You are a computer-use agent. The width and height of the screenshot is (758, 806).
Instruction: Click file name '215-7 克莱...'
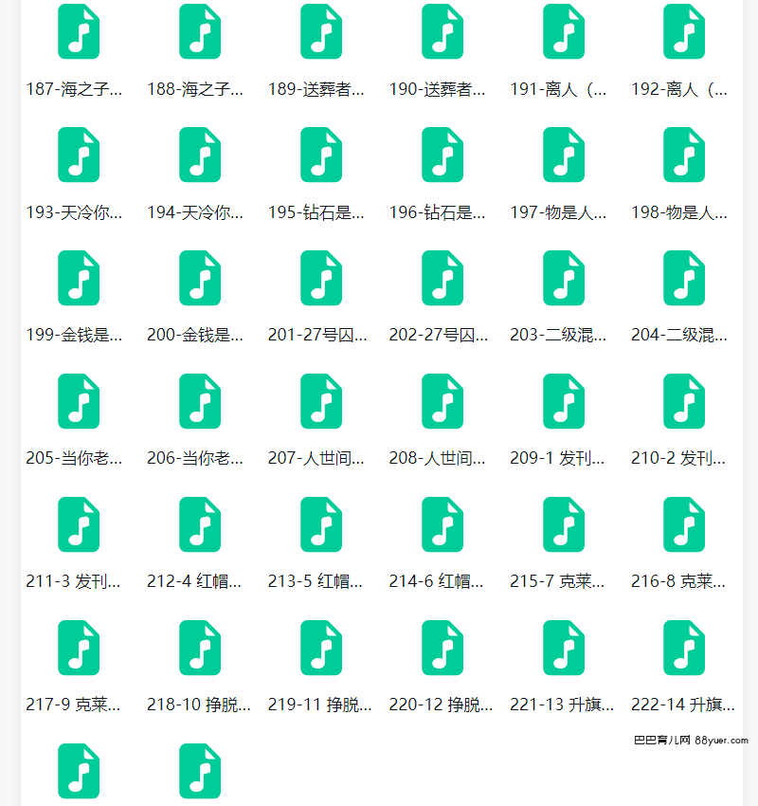point(557,581)
